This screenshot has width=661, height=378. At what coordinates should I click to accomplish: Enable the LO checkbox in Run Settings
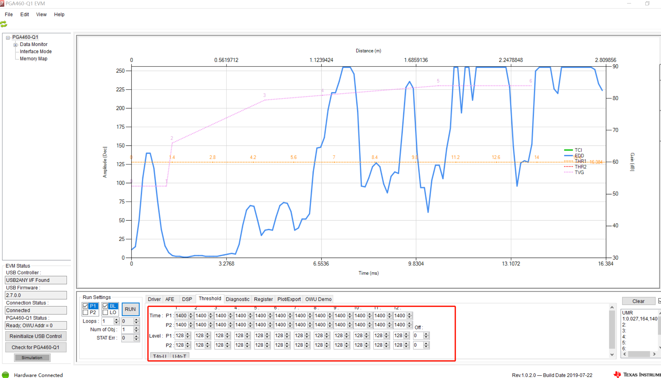click(x=106, y=313)
